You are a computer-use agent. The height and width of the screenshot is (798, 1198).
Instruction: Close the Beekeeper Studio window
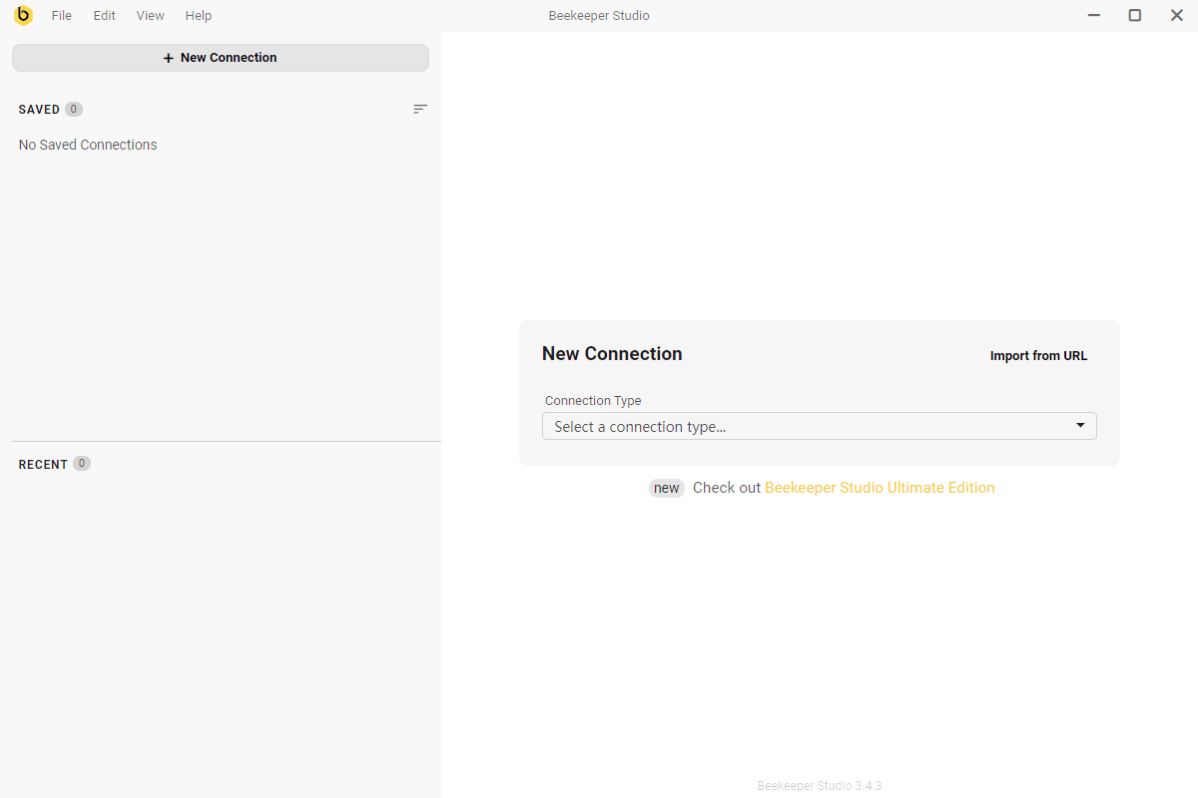point(1177,15)
